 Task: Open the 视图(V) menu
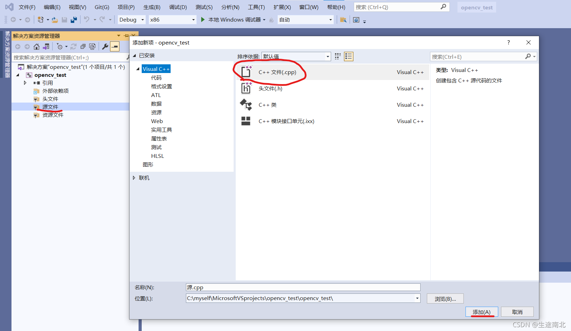pyautogui.click(x=77, y=7)
